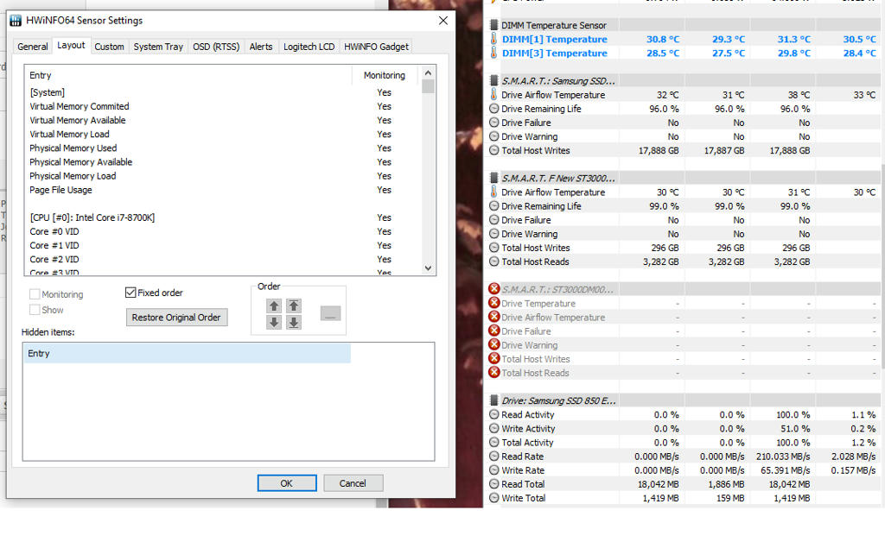
Task: Click the icon beside Write Total
Action: 493,498
